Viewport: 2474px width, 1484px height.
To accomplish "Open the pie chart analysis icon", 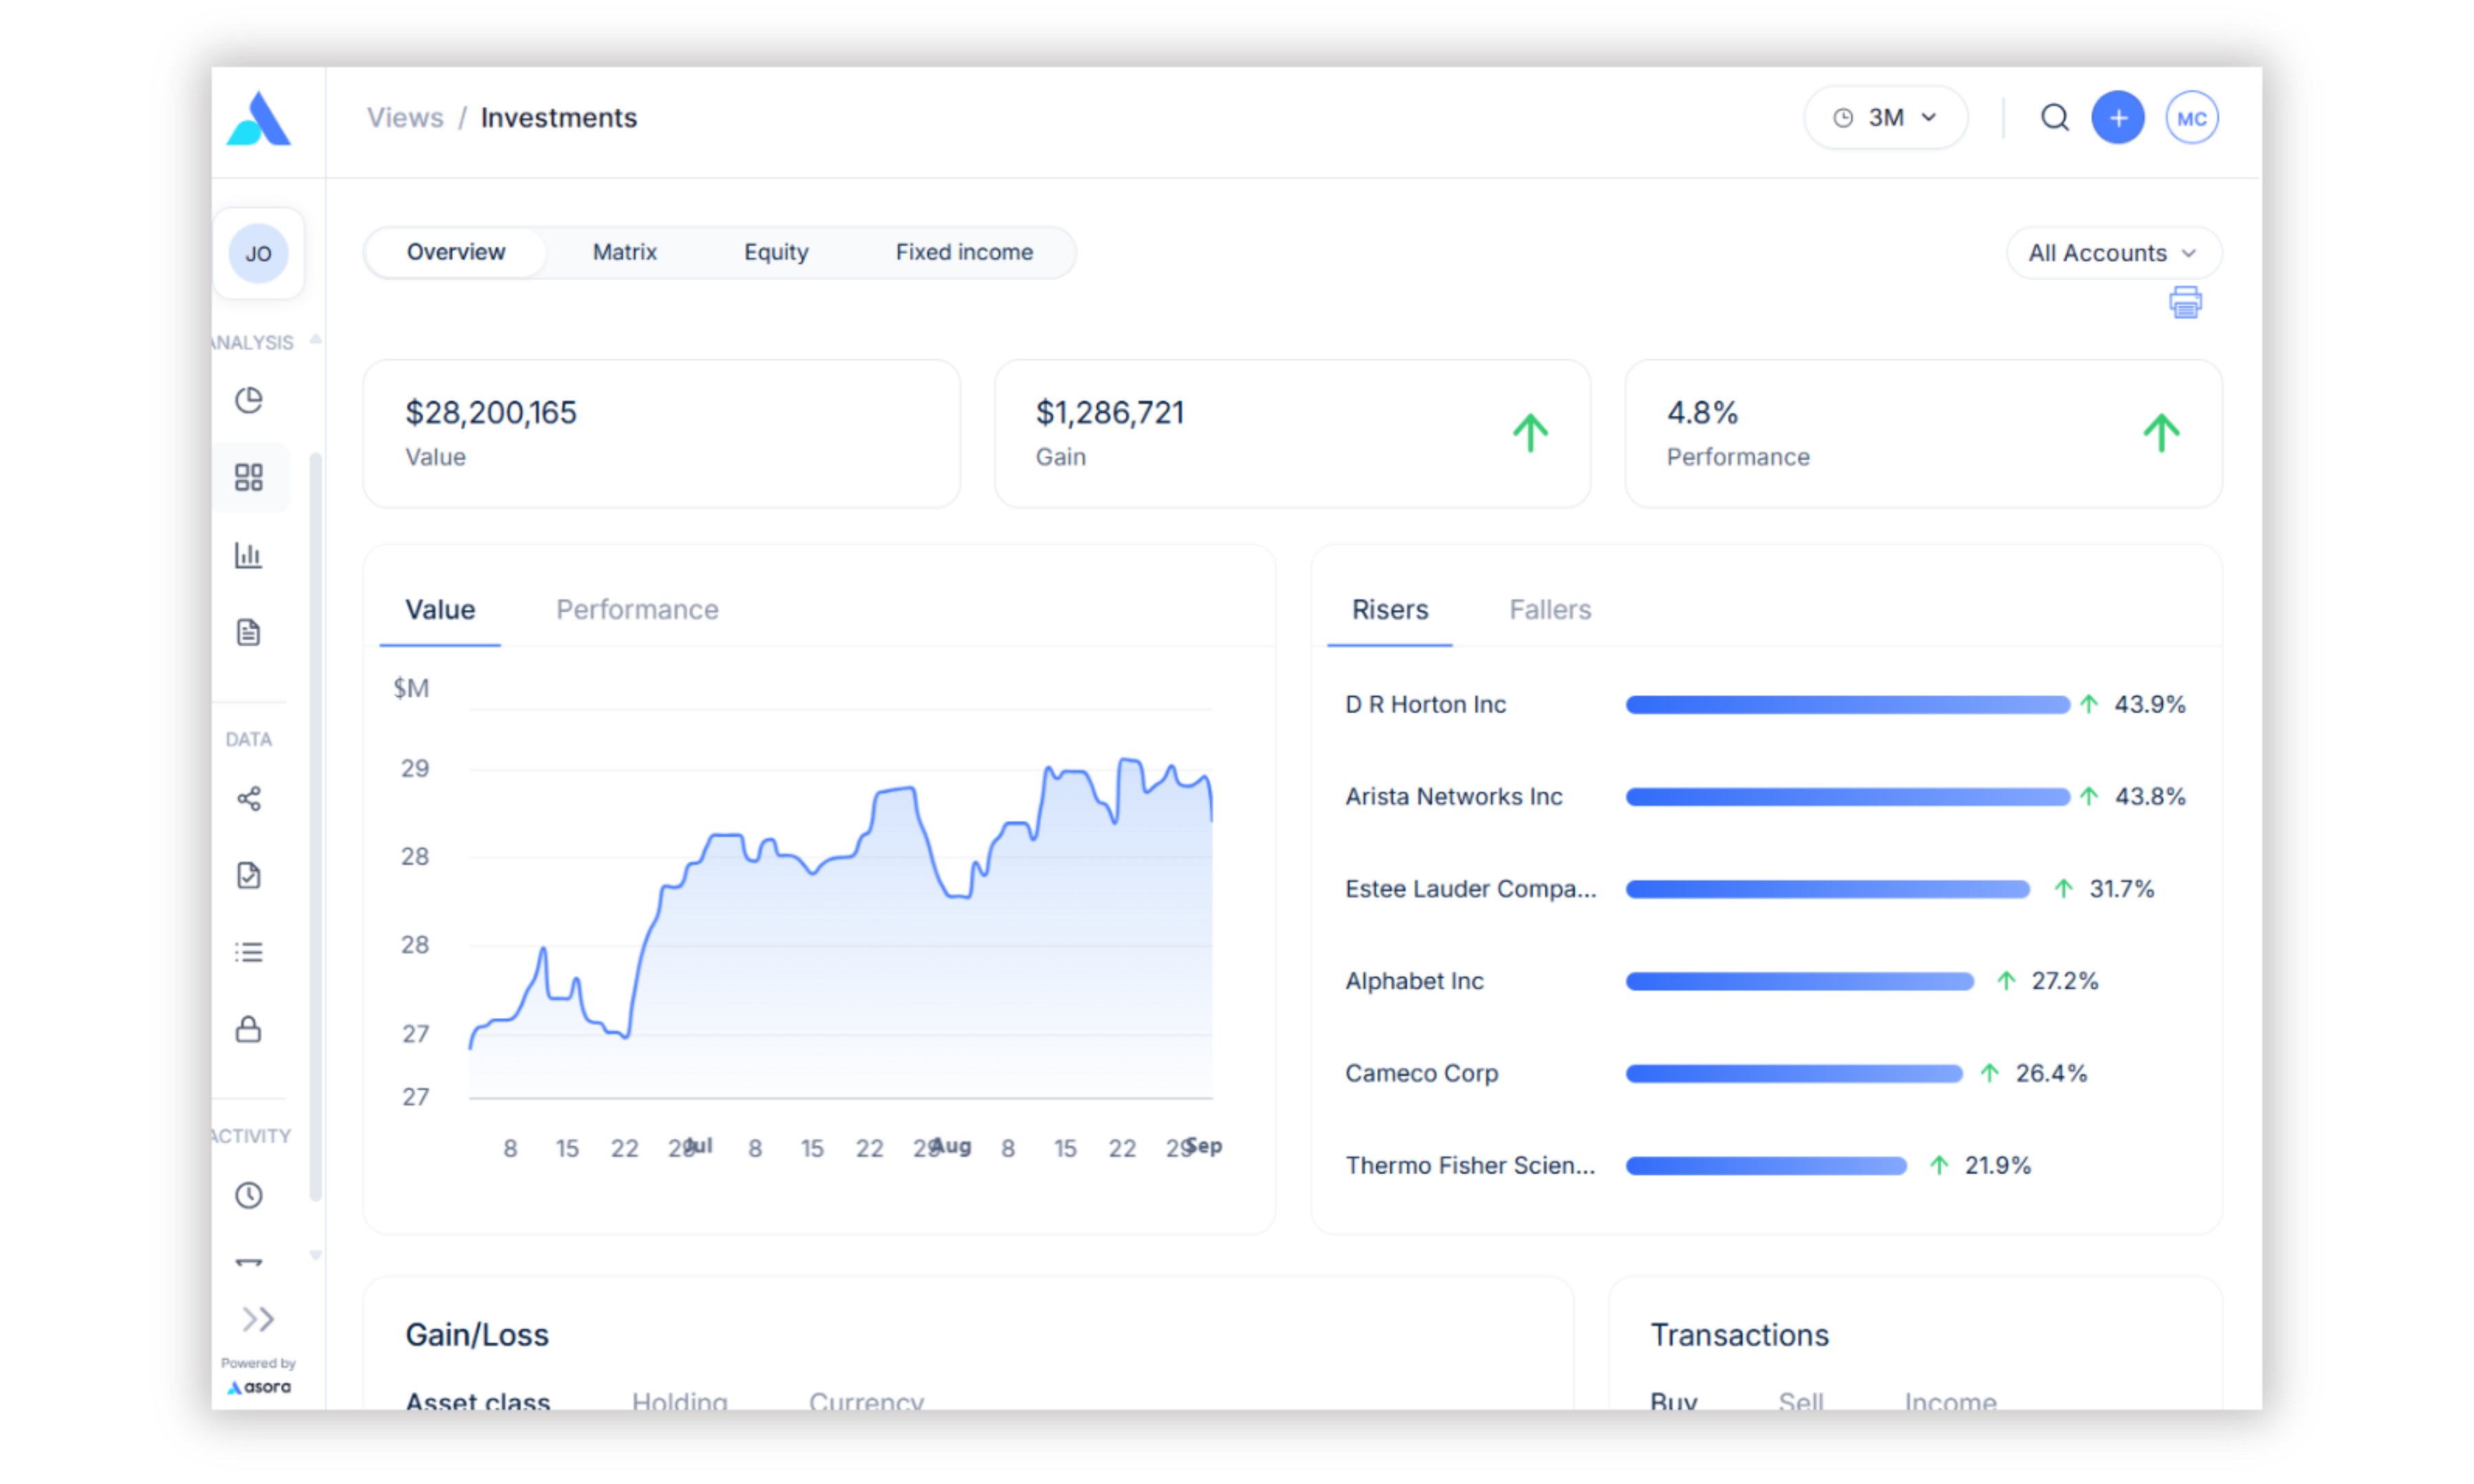I will point(249,400).
